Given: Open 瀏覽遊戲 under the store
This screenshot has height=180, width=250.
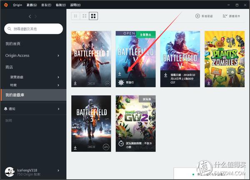Looking at the screenshot, I should pos(17,77).
